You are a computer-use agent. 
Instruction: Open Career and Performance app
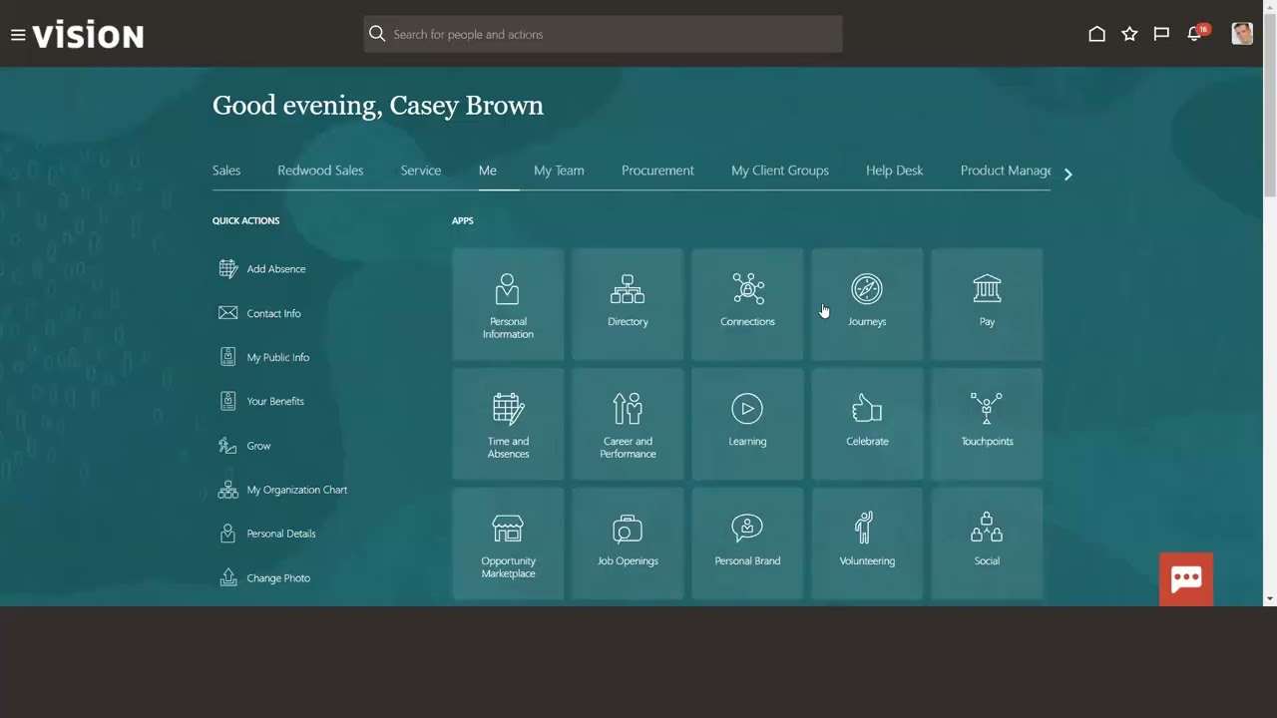click(x=628, y=424)
